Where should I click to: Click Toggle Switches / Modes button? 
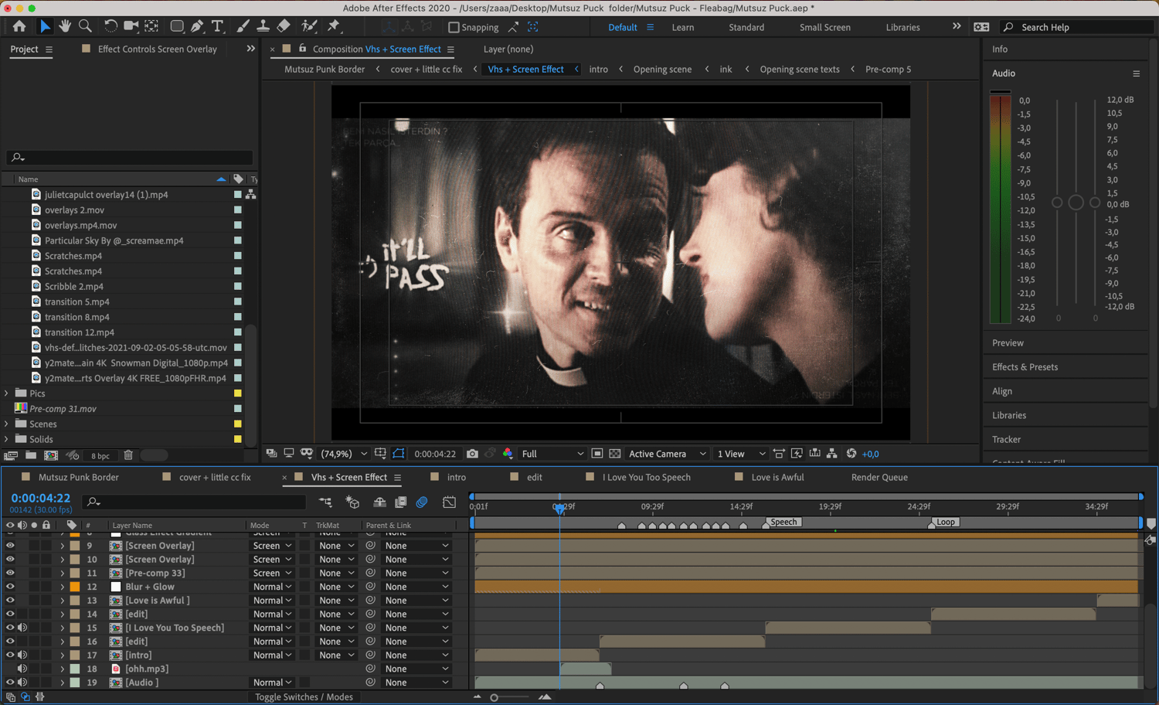coord(304,697)
